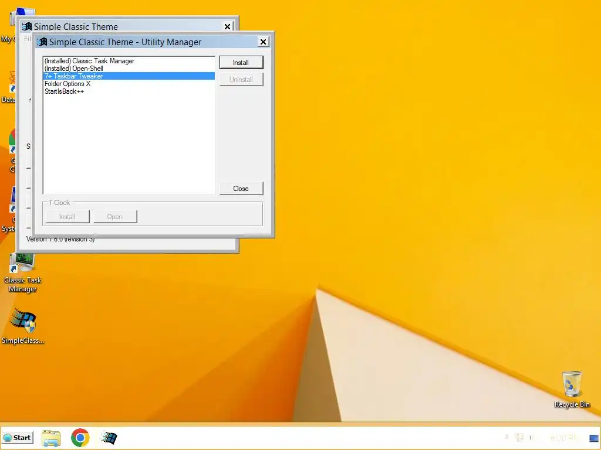Click Install button in T-Clock group
601x450 pixels.
point(67,217)
